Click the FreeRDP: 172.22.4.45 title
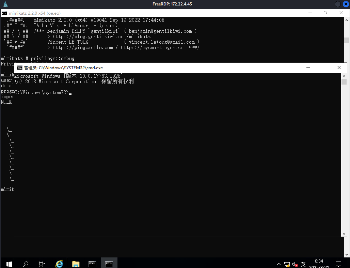The width and height of the screenshot is (350, 268). tap(172, 4)
